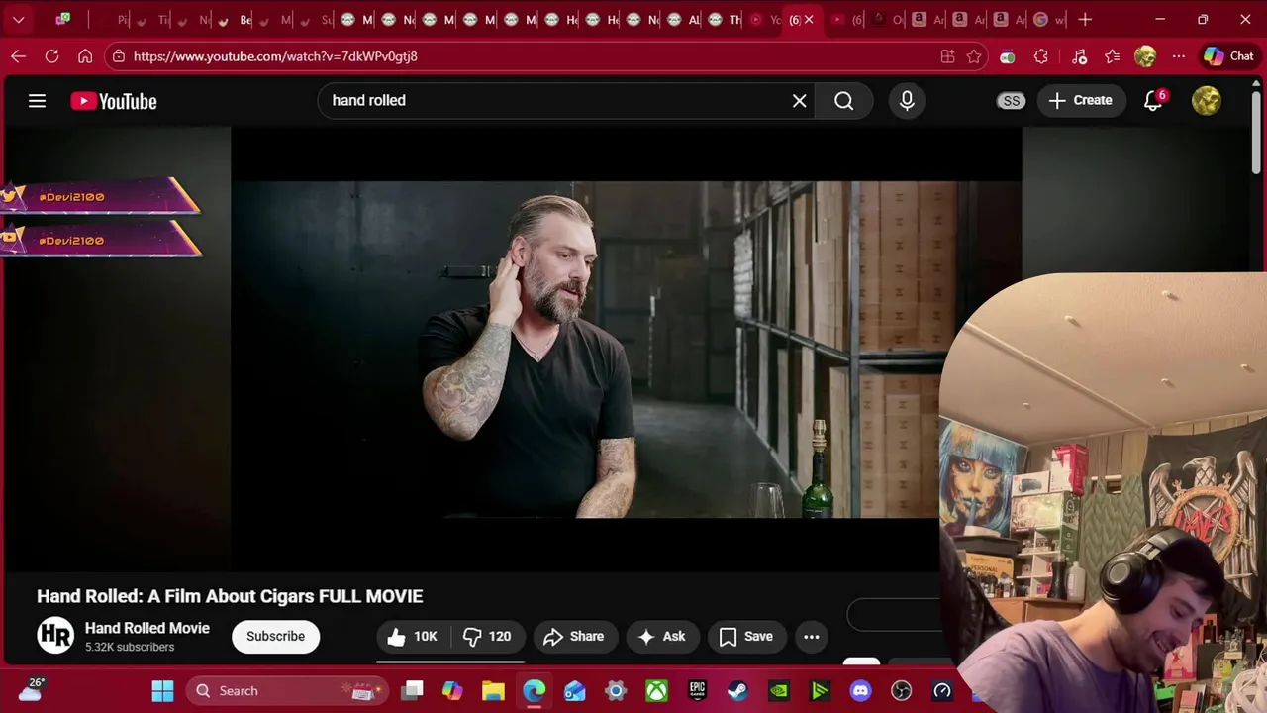The height and width of the screenshot is (713, 1267).
Task: Open the Create menu button
Action: click(x=1081, y=101)
